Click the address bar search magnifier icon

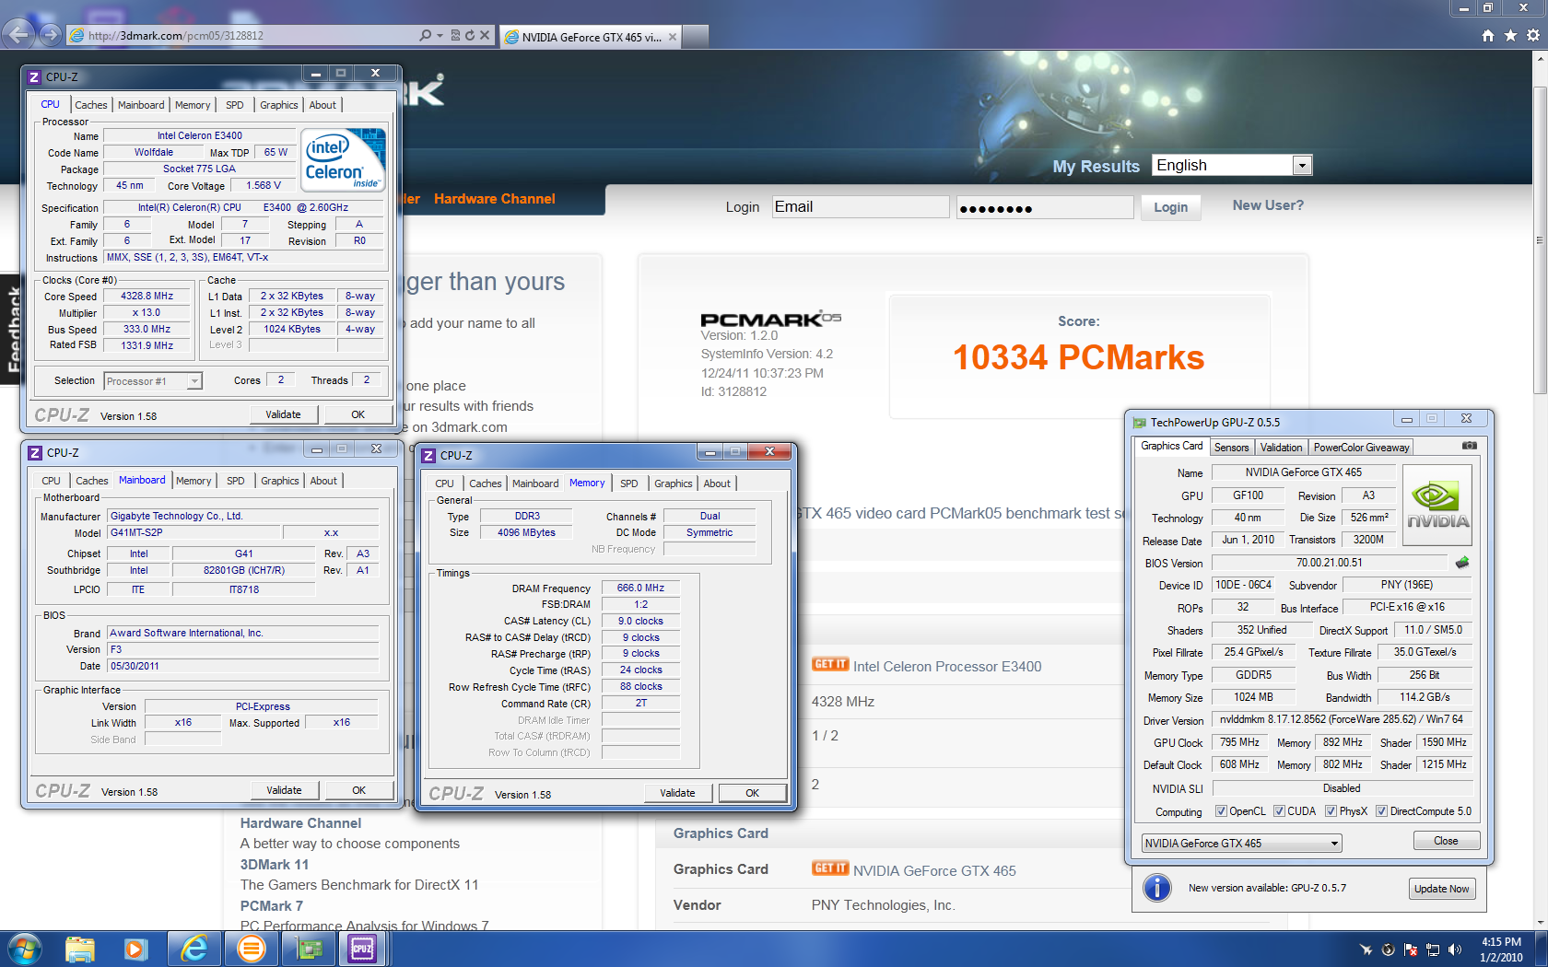point(425,35)
